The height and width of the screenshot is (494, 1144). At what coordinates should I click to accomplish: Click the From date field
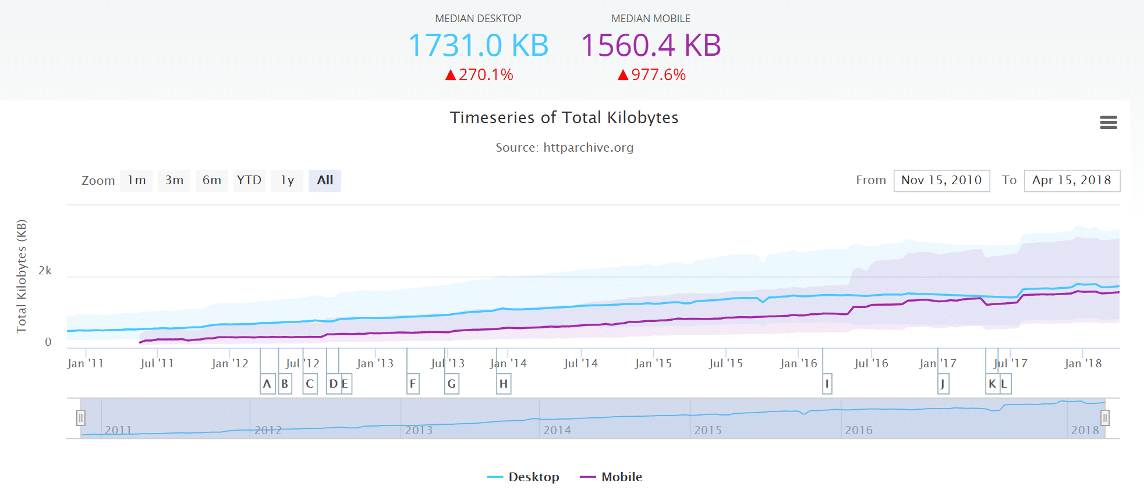pos(941,180)
